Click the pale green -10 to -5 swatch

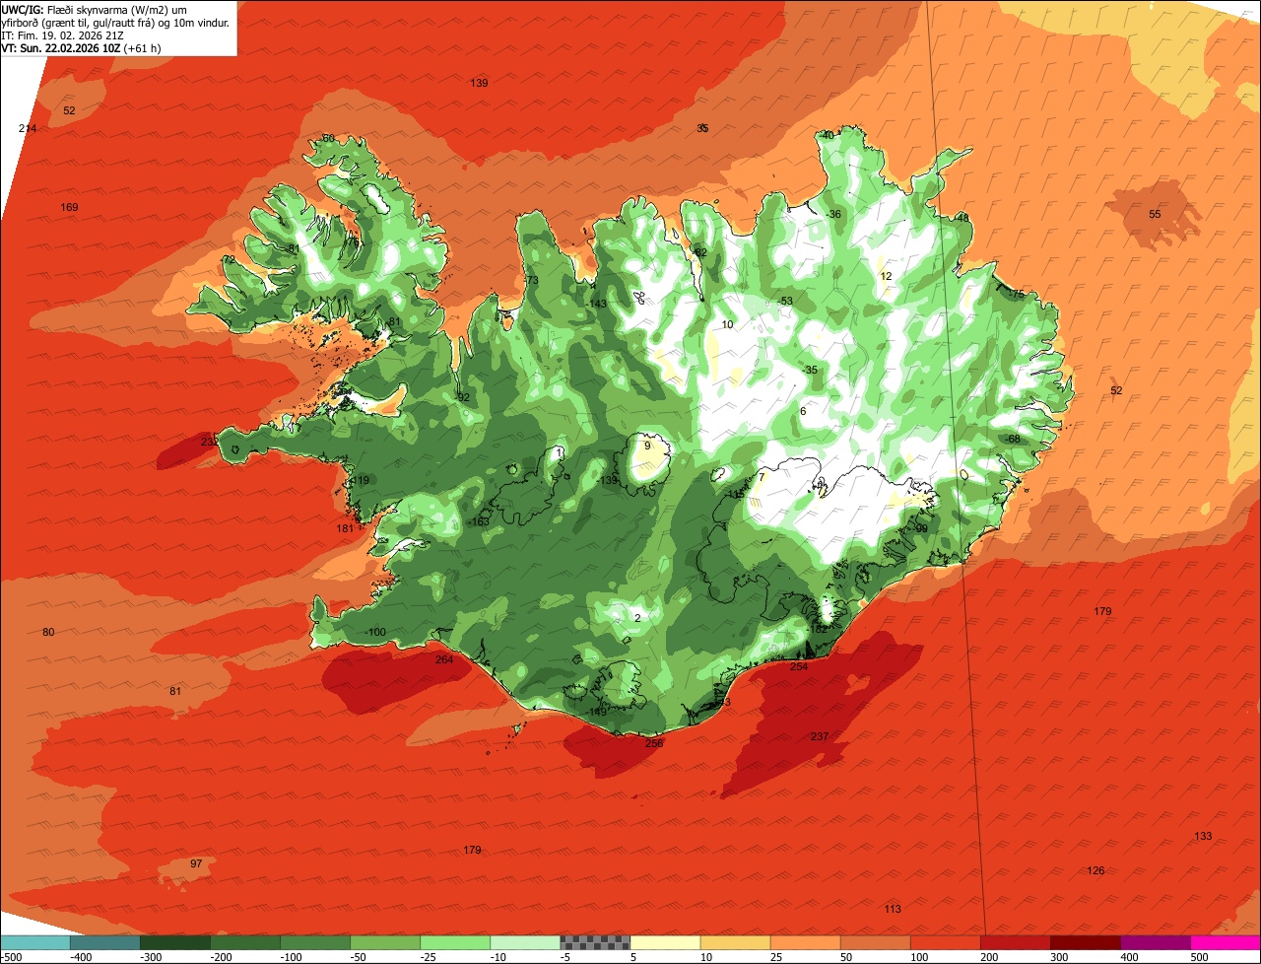tap(525, 942)
